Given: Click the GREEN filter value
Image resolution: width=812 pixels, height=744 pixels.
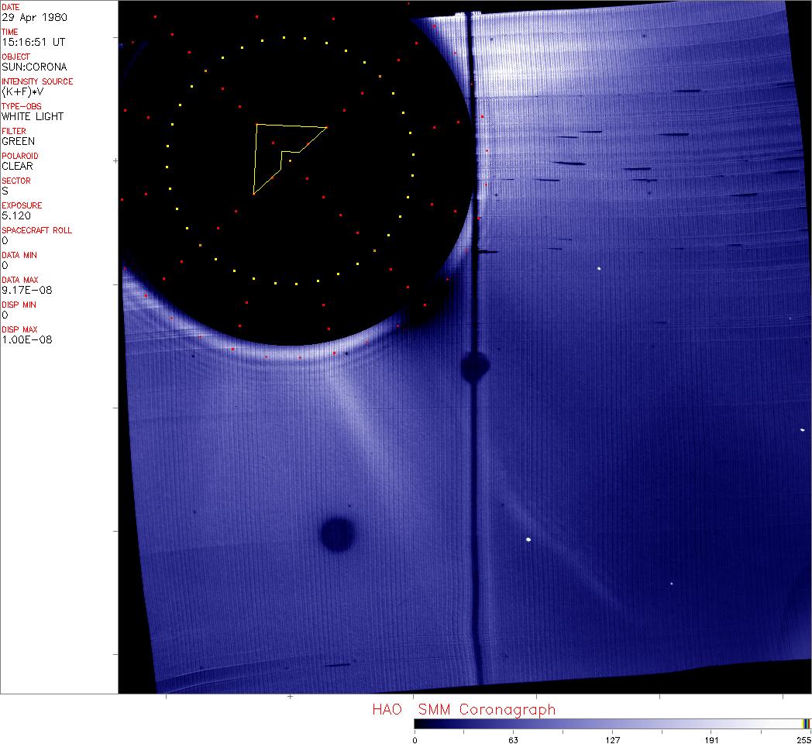Looking at the screenshot, I should click(18, 141).
